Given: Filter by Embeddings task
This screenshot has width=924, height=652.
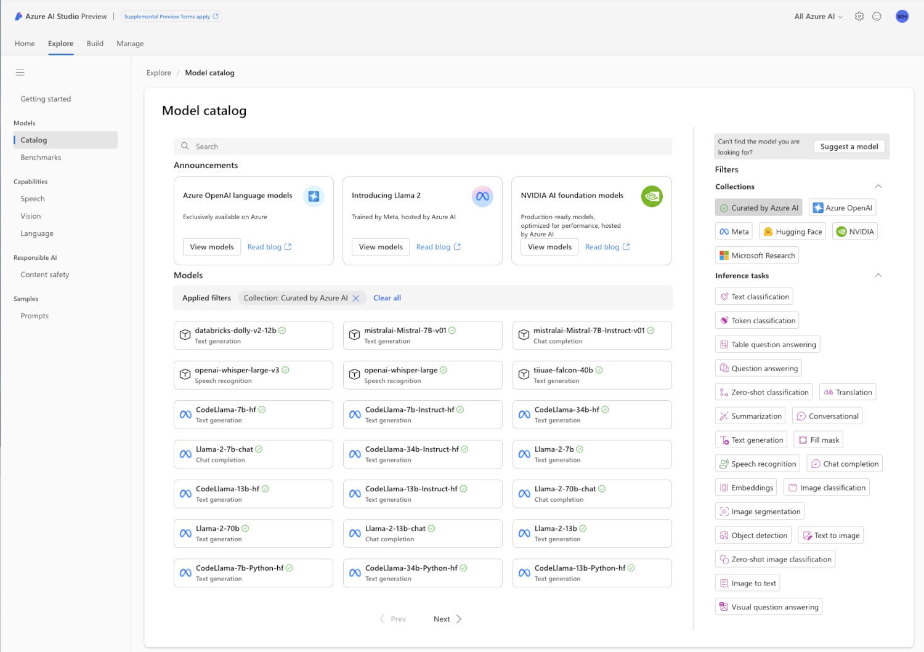Looking at the screenshot, I should click(x=746, y=488).
